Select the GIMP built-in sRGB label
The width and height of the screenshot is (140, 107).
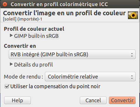[36, 36]
